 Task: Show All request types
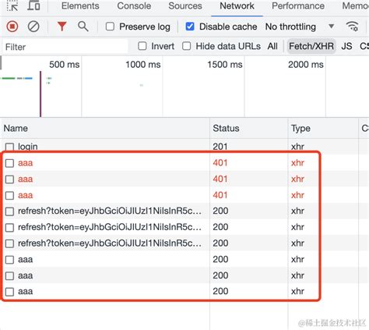pyautogui.click(x=272, y=46)
